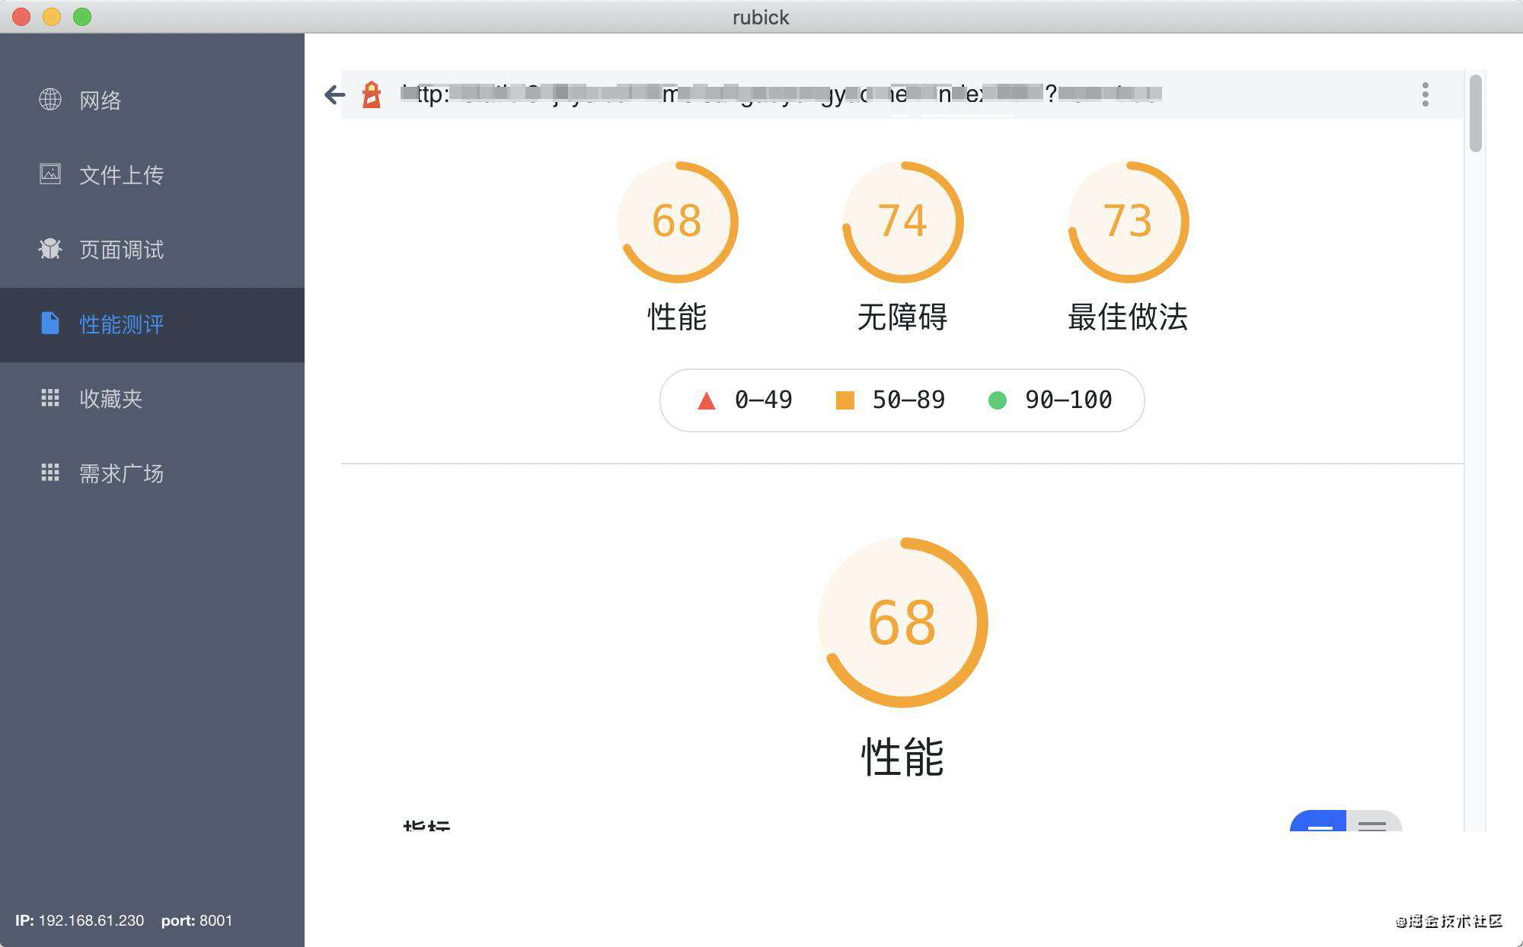Open the three-dot menu options
The image size is (1523, 947).
(1426, 94)
